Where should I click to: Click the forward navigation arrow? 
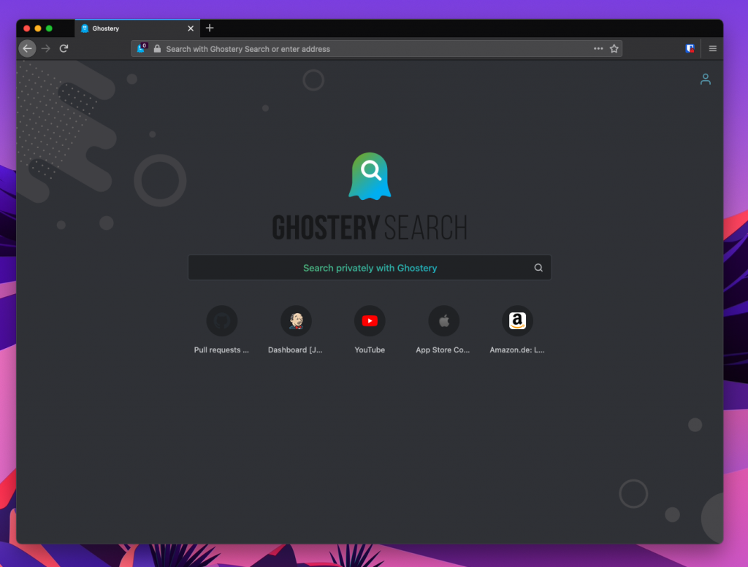tap(46, 49)
